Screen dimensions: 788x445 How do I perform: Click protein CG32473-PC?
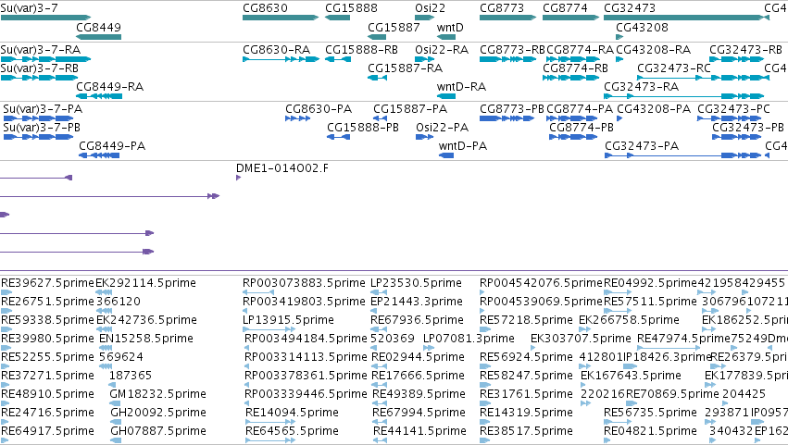tap(733, 109)
